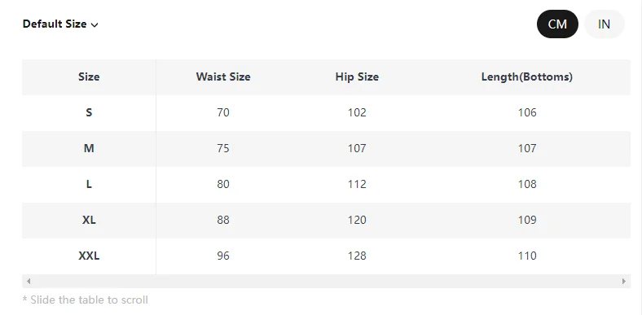The height and width of the screenshot is (315, 642).
Task: Select the Size column header
Action: coord(89,77)
